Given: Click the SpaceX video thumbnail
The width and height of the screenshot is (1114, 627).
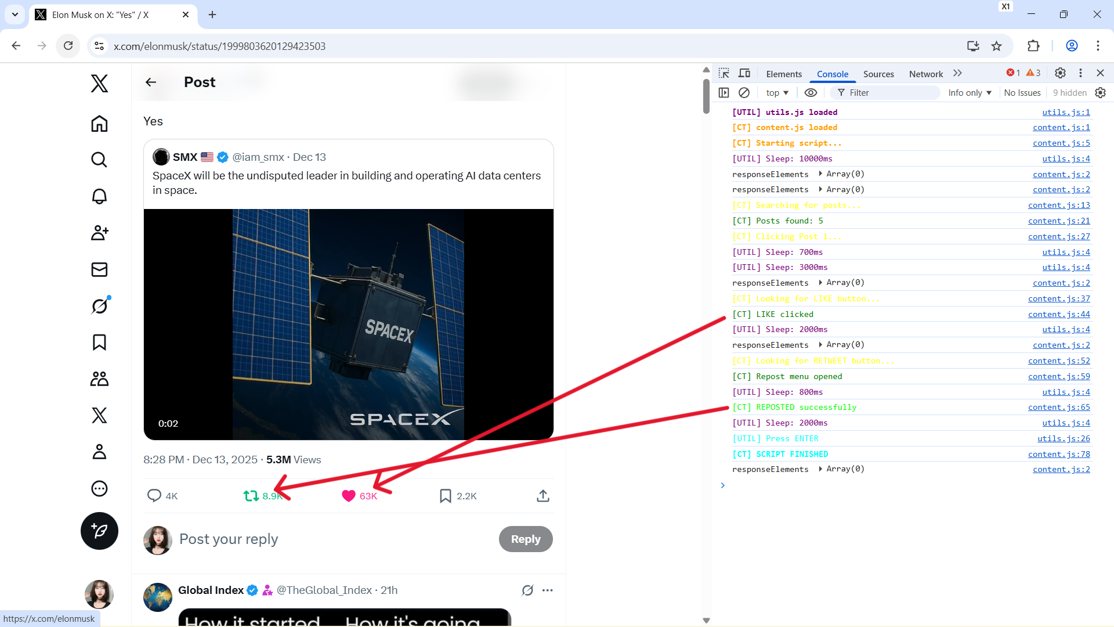Looking at the screenshot, I should 348,324.
